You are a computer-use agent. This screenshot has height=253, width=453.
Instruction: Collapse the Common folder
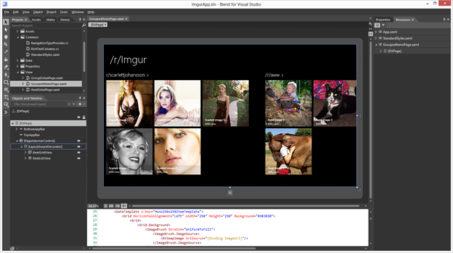point(17,37)
